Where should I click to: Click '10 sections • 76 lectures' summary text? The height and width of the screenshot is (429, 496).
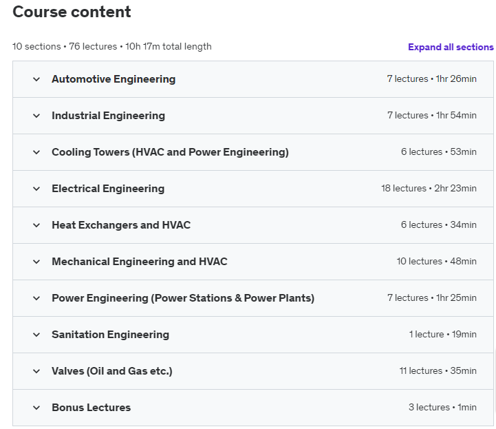[x=65, y=47]
